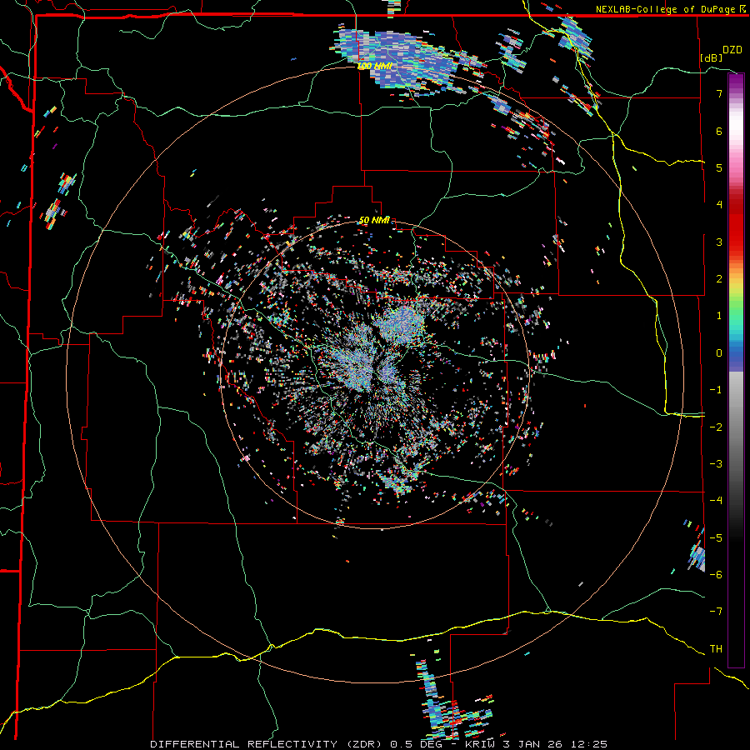Click the 5 tick label on color scale
Screen dimensions: 750x750
pos(719,167)
